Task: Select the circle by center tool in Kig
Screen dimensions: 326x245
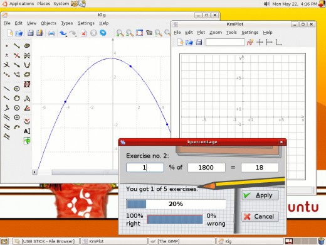Action: (x=17, y=89)
